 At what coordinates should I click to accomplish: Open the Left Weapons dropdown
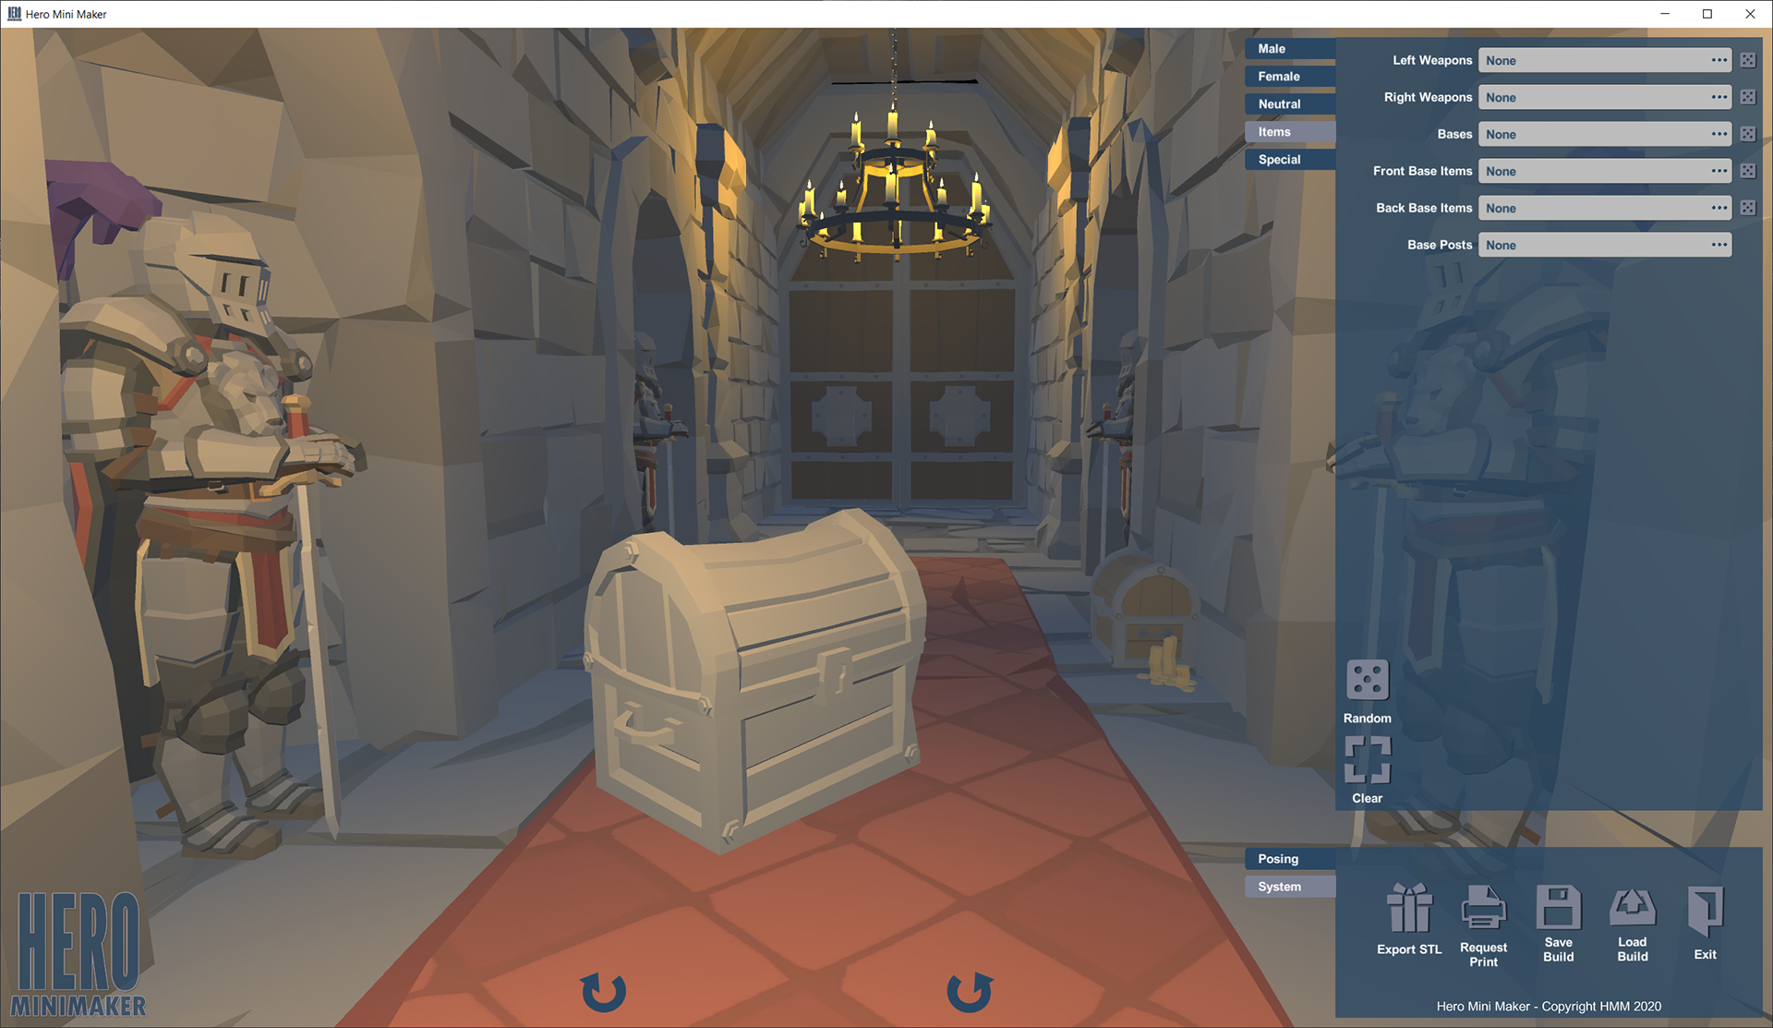tap(1604, 60)
